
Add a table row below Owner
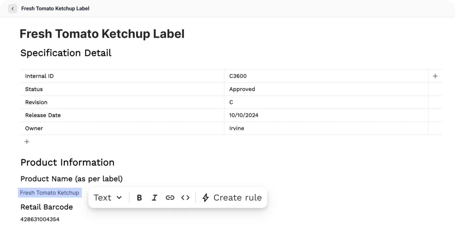point(27,142)
